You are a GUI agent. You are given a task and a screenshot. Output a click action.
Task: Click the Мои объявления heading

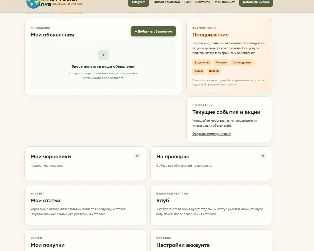coord(52,35)
